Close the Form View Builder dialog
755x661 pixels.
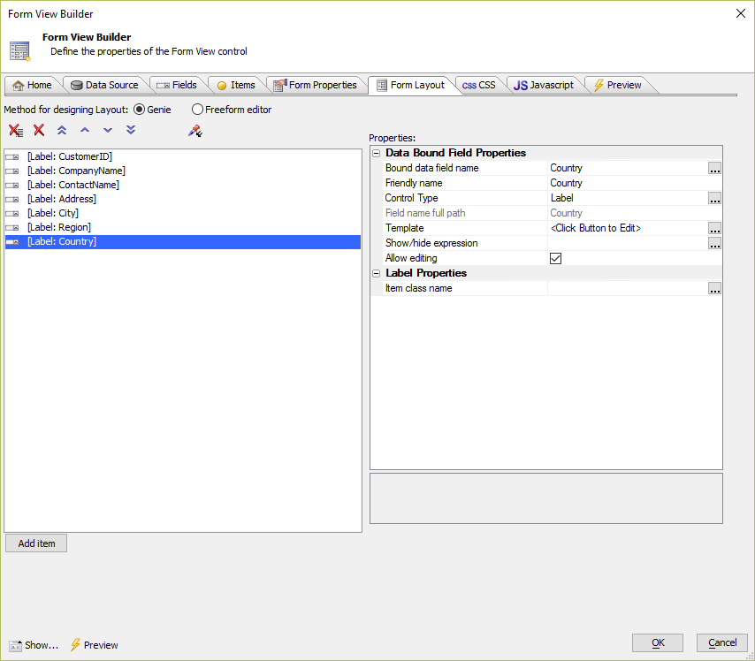coord(741,14)
